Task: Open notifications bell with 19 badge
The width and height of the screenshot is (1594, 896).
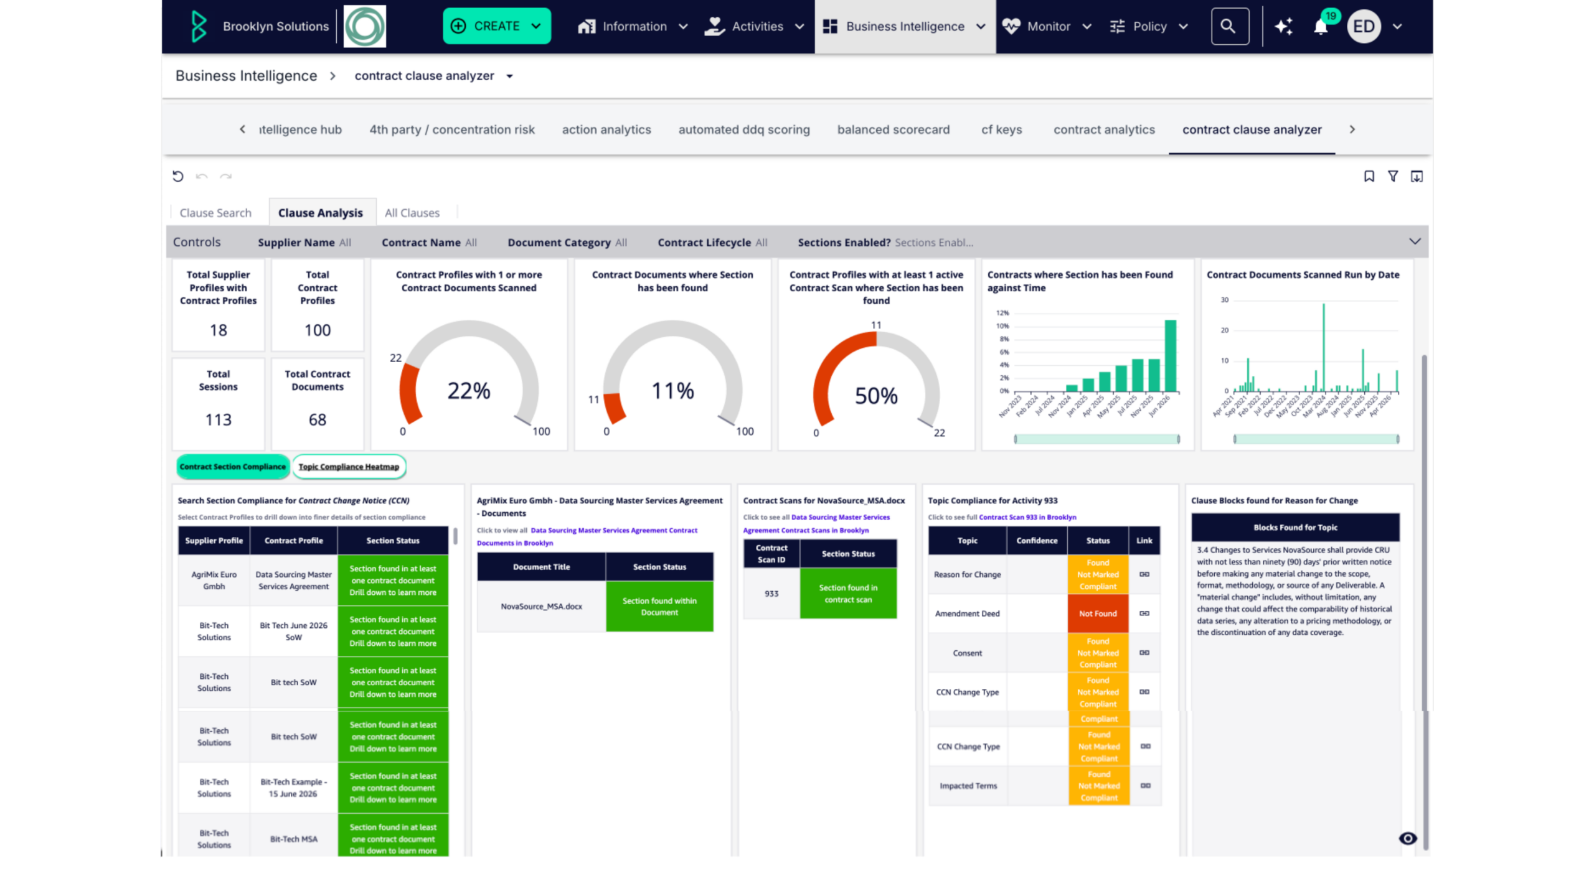Action: (x=1323, y=25)
